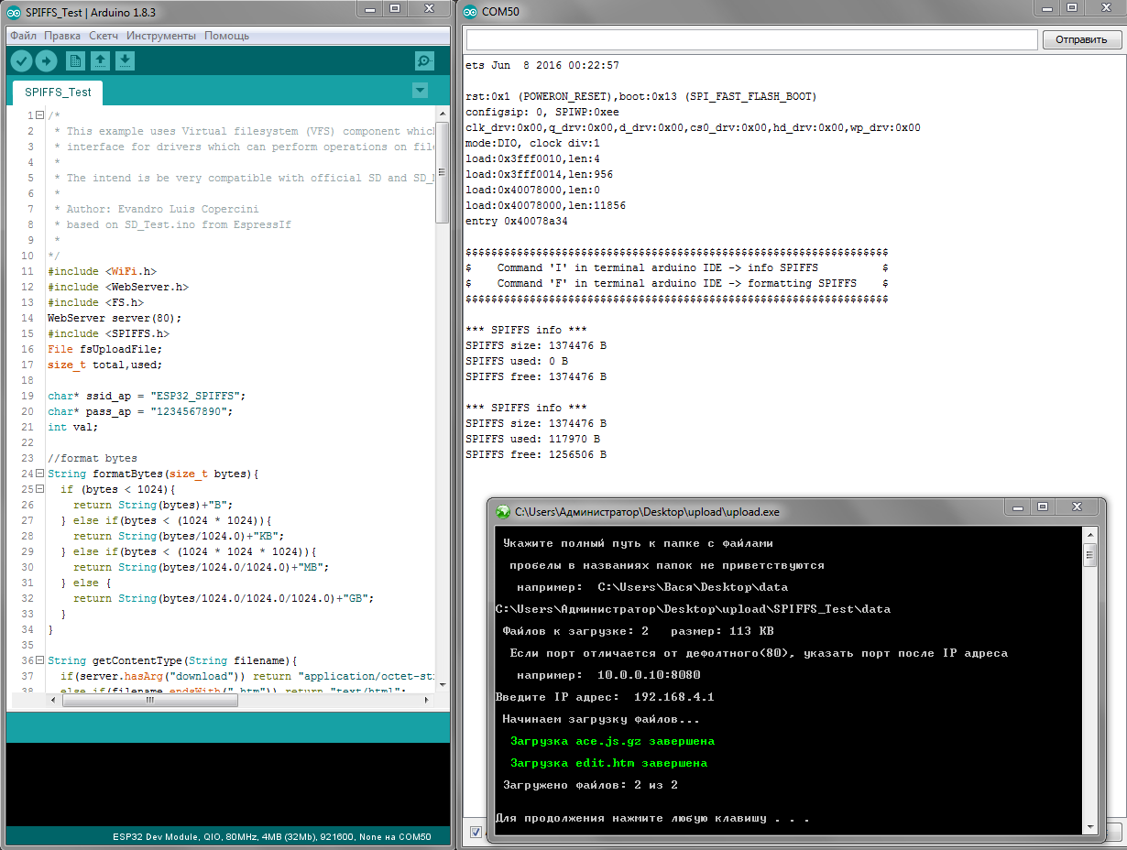
Task: Click the Save sketch down-arrow icon
Action: pyautogui.click(x=126, y=61)
